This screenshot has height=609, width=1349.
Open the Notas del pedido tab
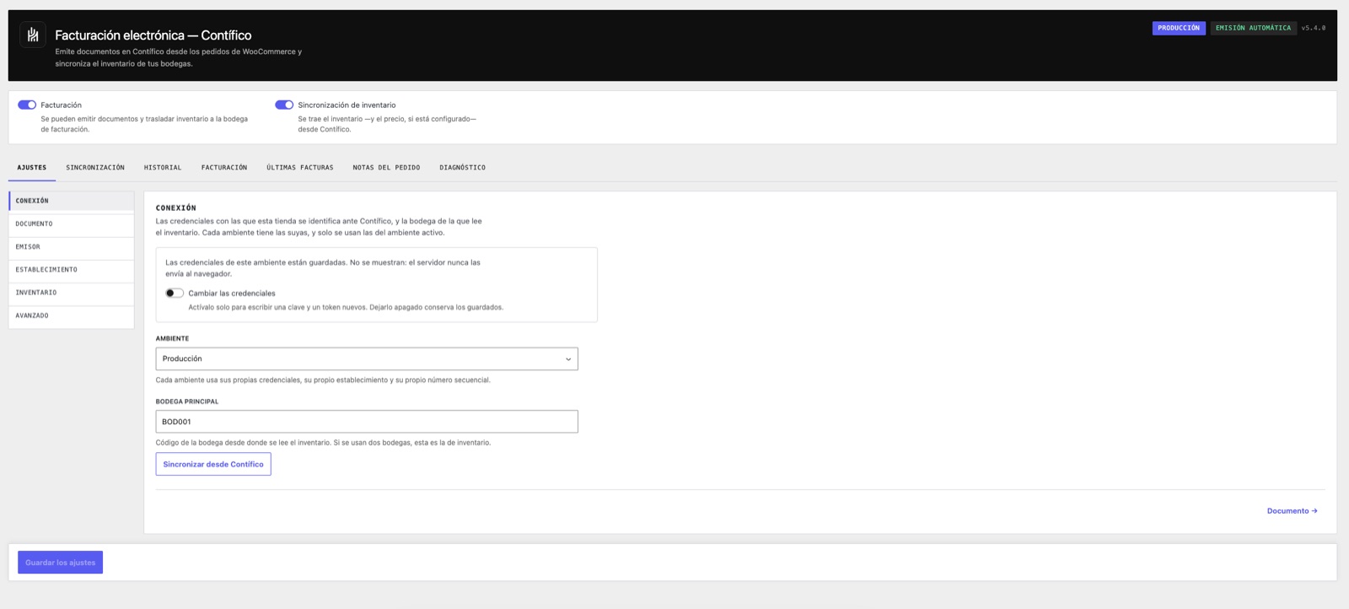pos(386,168)
